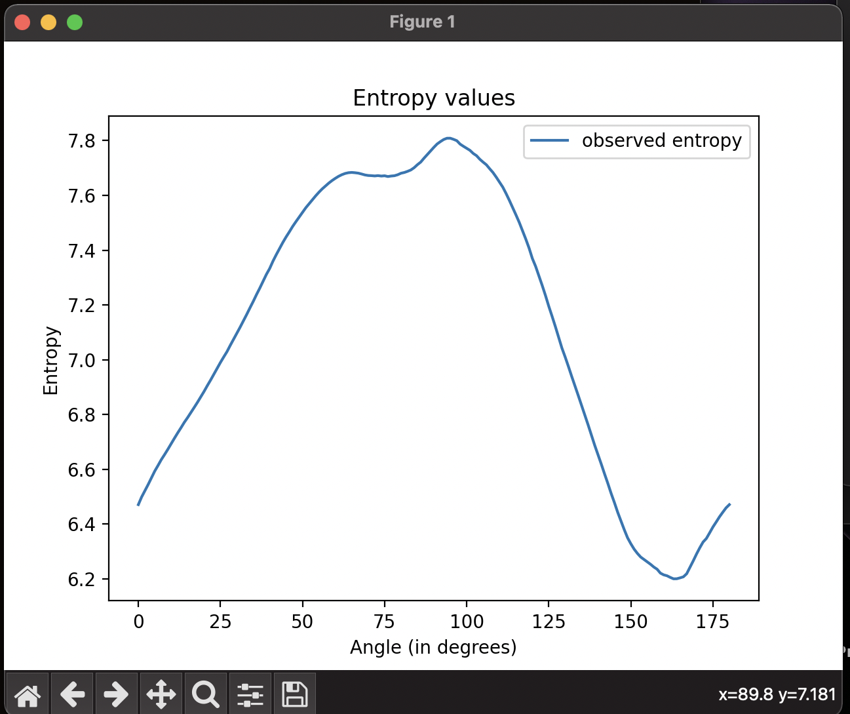This screenshot has height=714, width=850.
Task: Save the figure with the floppy disk icon
Action: pos(294,694)
